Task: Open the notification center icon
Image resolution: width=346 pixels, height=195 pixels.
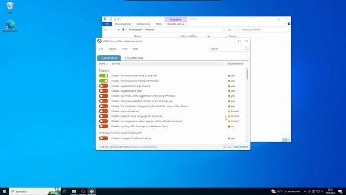Action: pyautogui.click(x=341, y=191)
